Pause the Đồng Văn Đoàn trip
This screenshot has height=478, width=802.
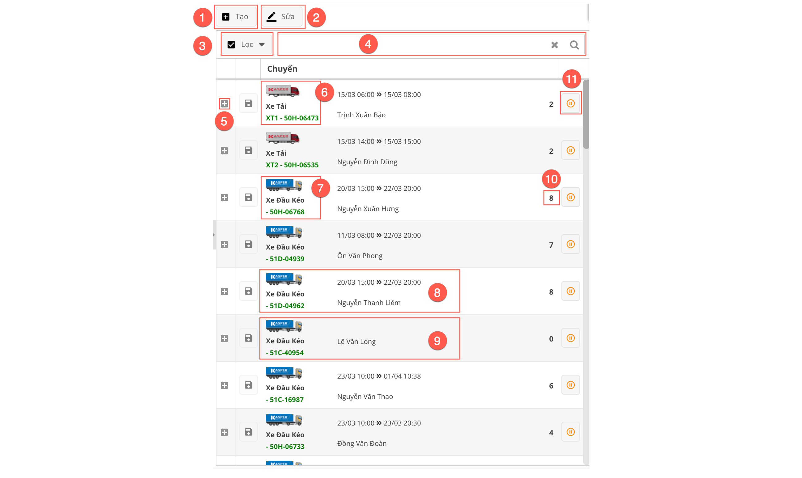570,432
